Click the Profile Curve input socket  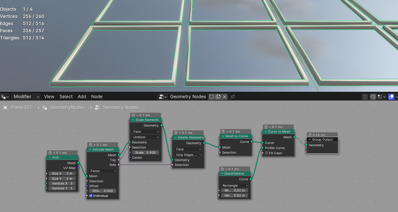pyautogui.click(x=262, y=148)
